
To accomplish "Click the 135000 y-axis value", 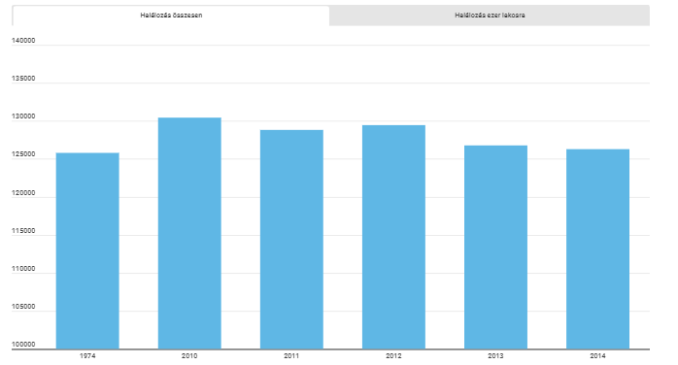I will coord(23,79).
